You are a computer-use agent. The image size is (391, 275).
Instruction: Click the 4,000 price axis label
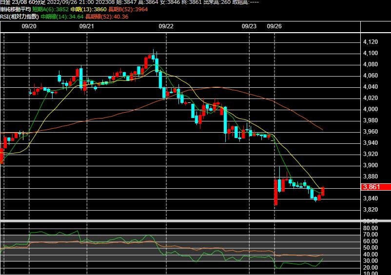(371, 109)
